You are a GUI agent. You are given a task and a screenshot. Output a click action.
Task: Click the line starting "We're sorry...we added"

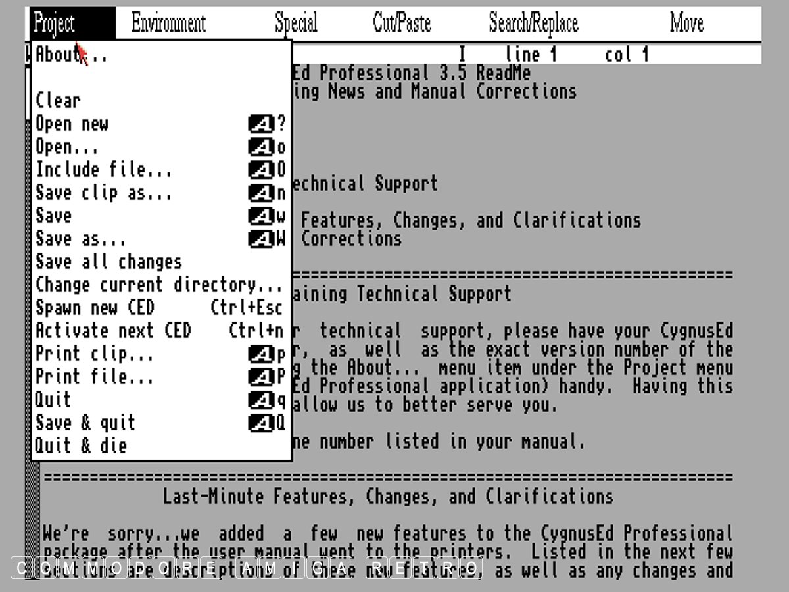point(388,533)
